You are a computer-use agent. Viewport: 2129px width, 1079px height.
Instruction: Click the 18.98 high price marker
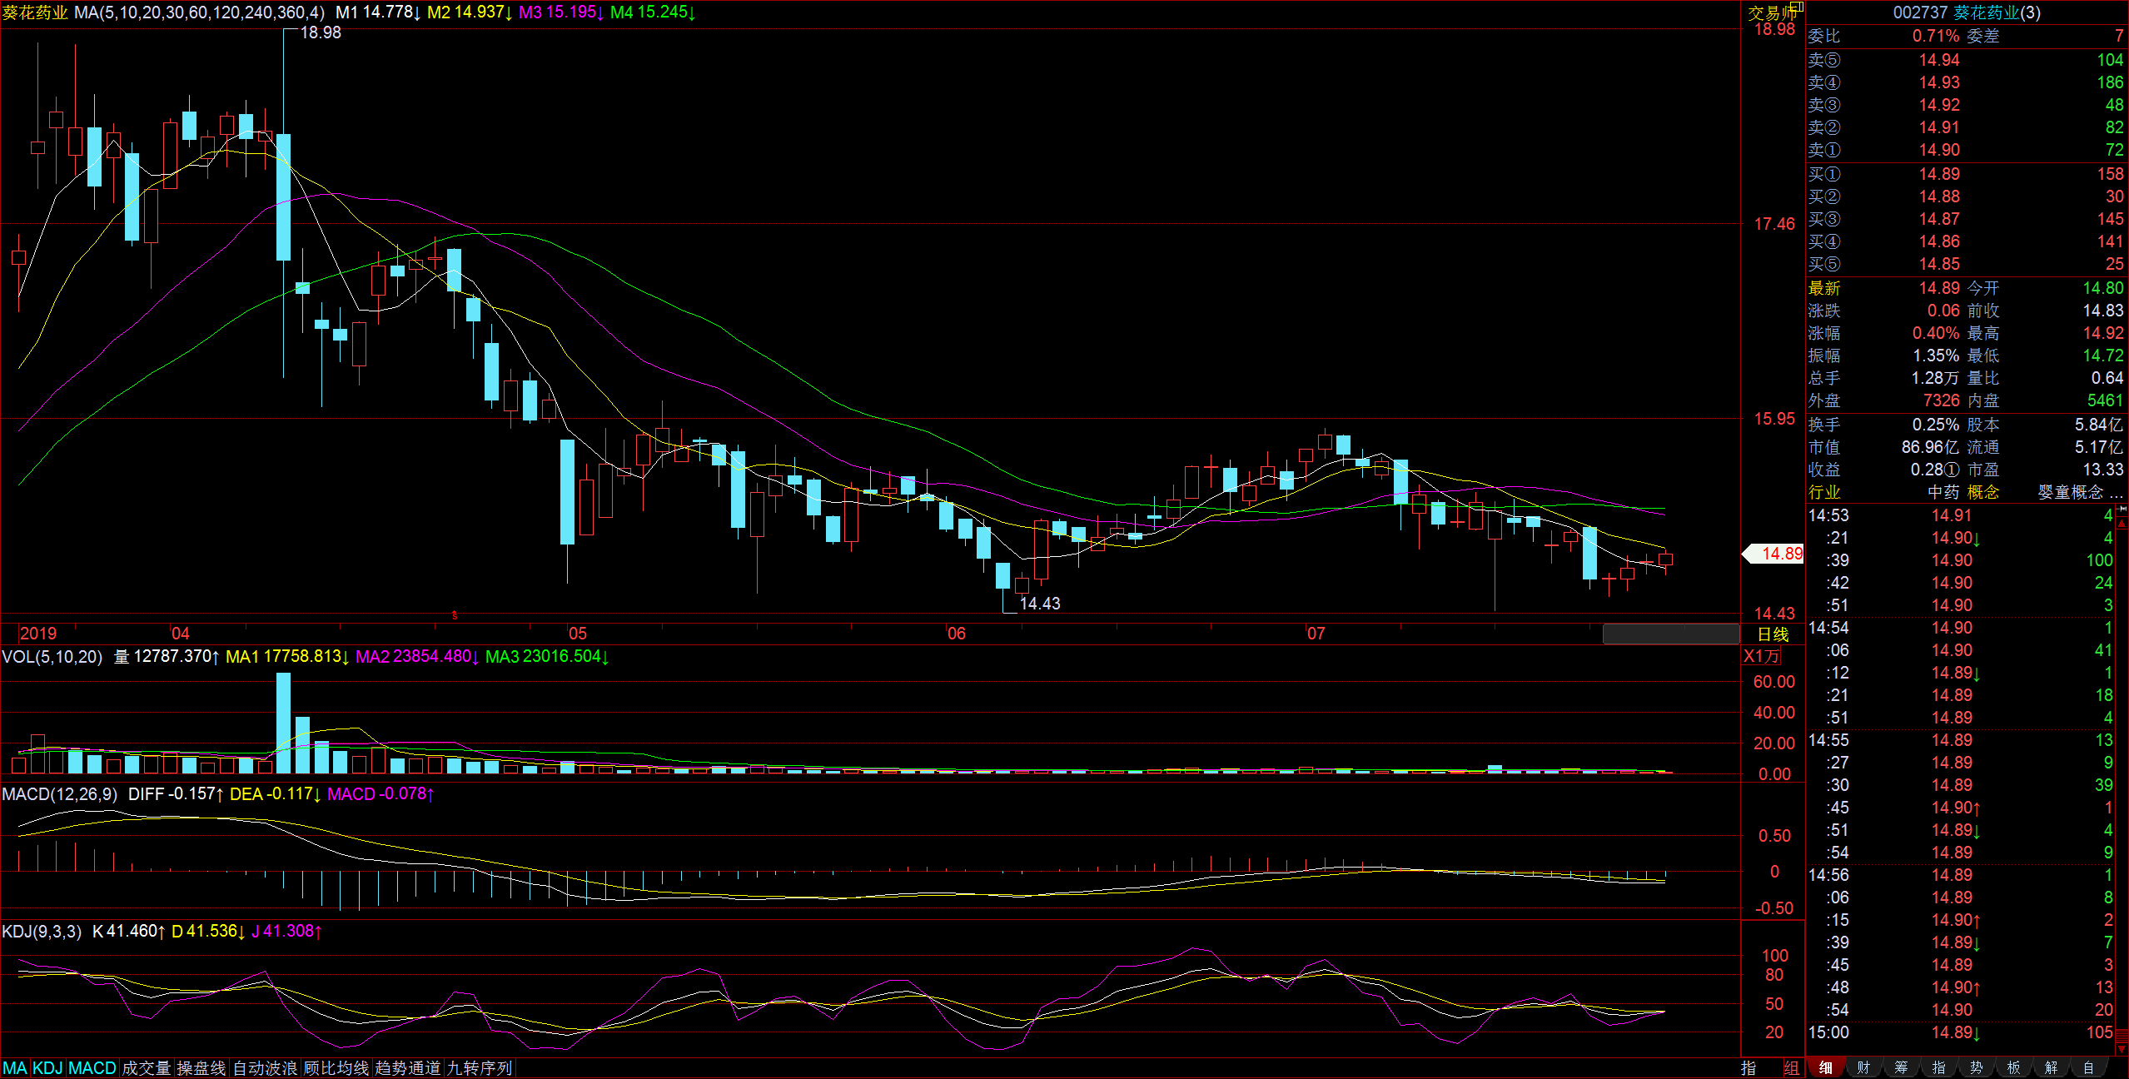(x=321, y=32)
